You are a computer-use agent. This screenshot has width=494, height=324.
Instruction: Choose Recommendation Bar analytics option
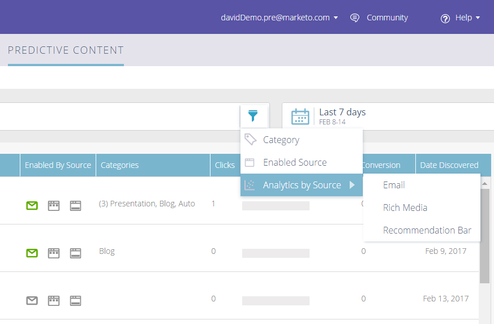pos(427,230)
